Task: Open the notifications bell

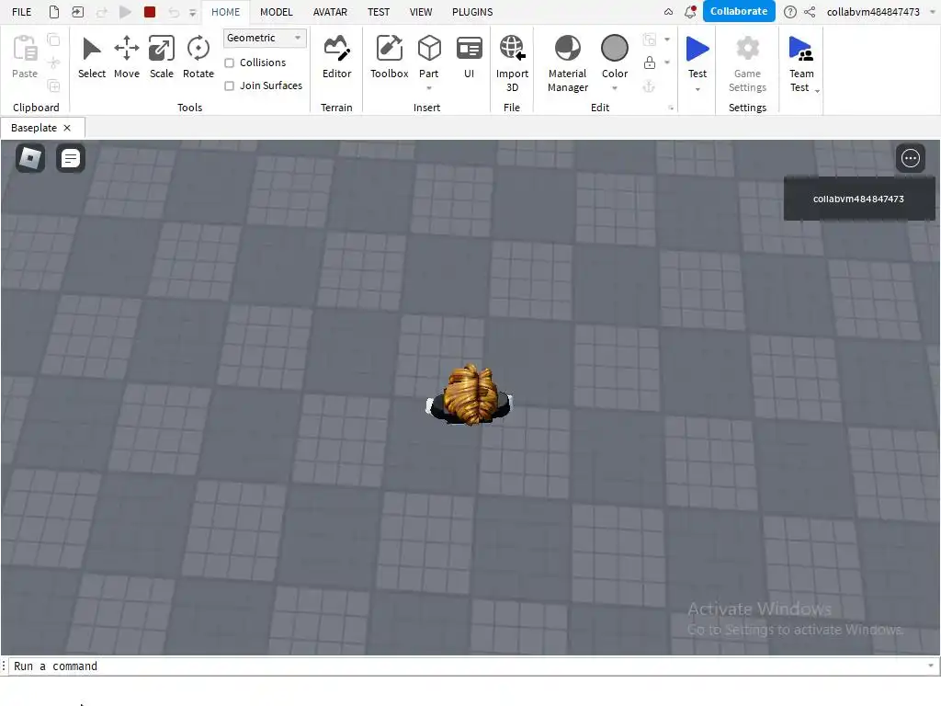Action: [x=691, y=11]
